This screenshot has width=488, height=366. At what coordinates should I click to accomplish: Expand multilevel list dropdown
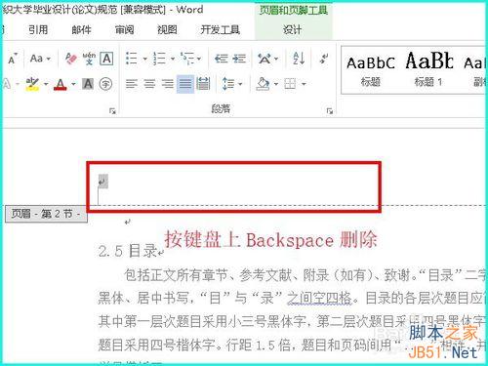point(199,59)
